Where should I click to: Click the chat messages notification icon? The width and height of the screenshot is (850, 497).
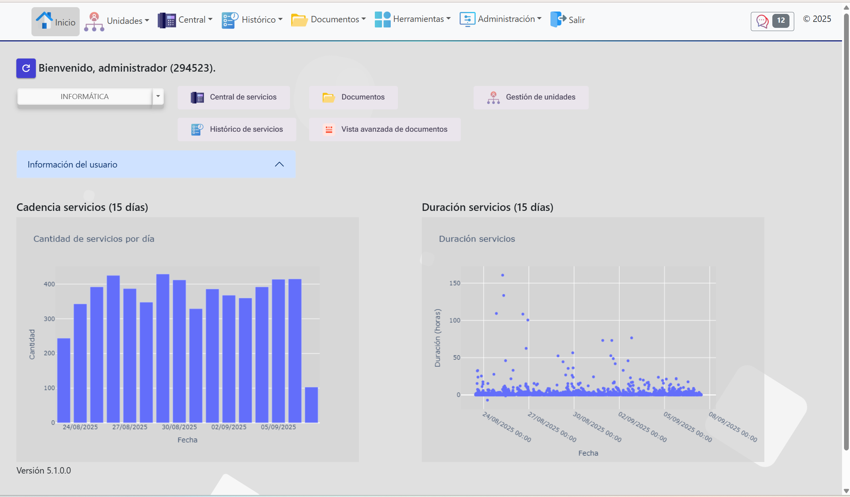click(762, 21)
